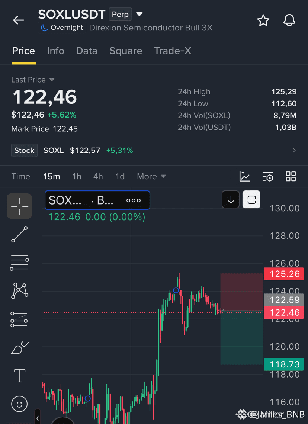Select the 1h timeframe

[77, 177]
